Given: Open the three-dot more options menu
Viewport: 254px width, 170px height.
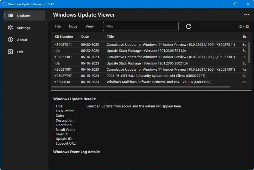Looking at the screenshot, I should [x=246, y=15].
